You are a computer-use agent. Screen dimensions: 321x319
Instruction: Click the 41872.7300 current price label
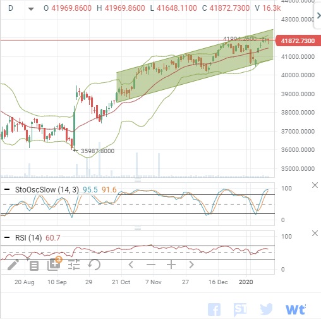point(298,41)
